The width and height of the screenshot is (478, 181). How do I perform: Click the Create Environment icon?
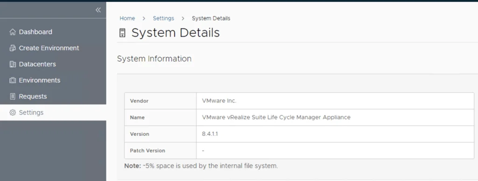(x=13, y=48)
